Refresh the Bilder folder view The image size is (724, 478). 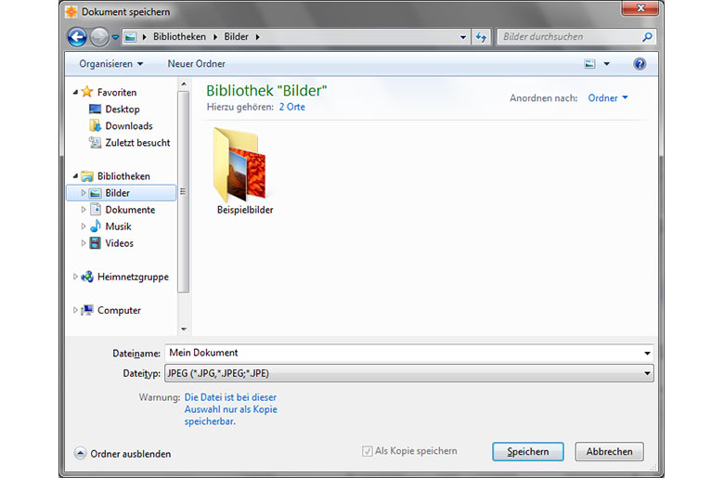tap(481, 37)
